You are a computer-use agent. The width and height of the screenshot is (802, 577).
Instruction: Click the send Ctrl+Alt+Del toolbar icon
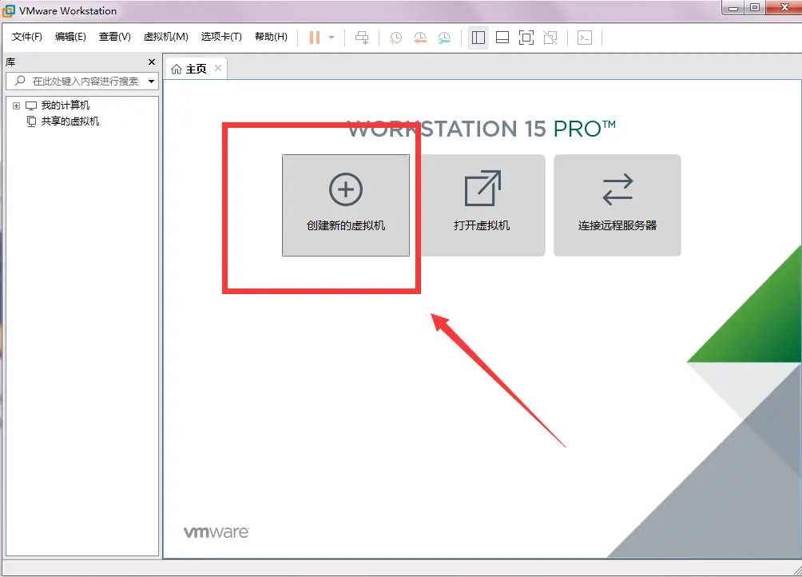(362, 38)
